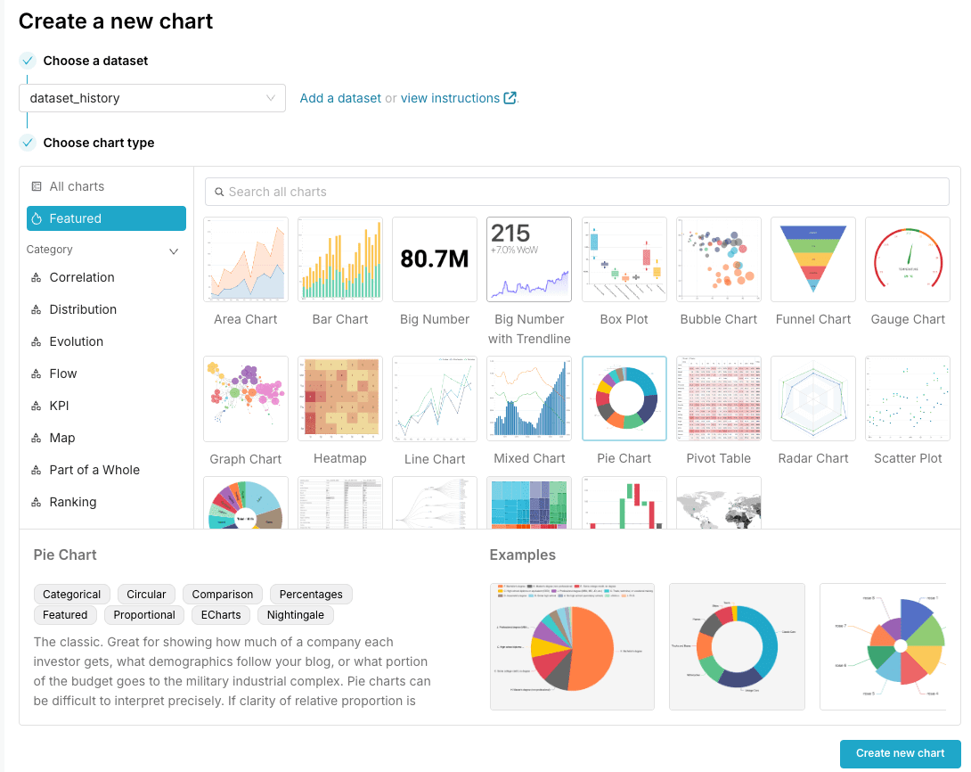
Task: Click the Nightingale tag chip
Action: (x=296, y=615)
